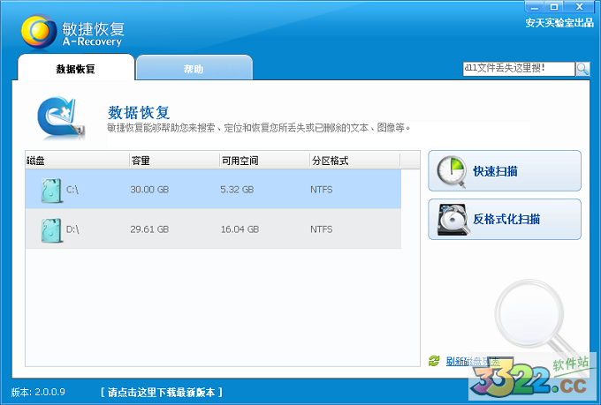Sort by the 可用空间 column header
Screen dimensions: 601x405
click(x=263, y=161)
